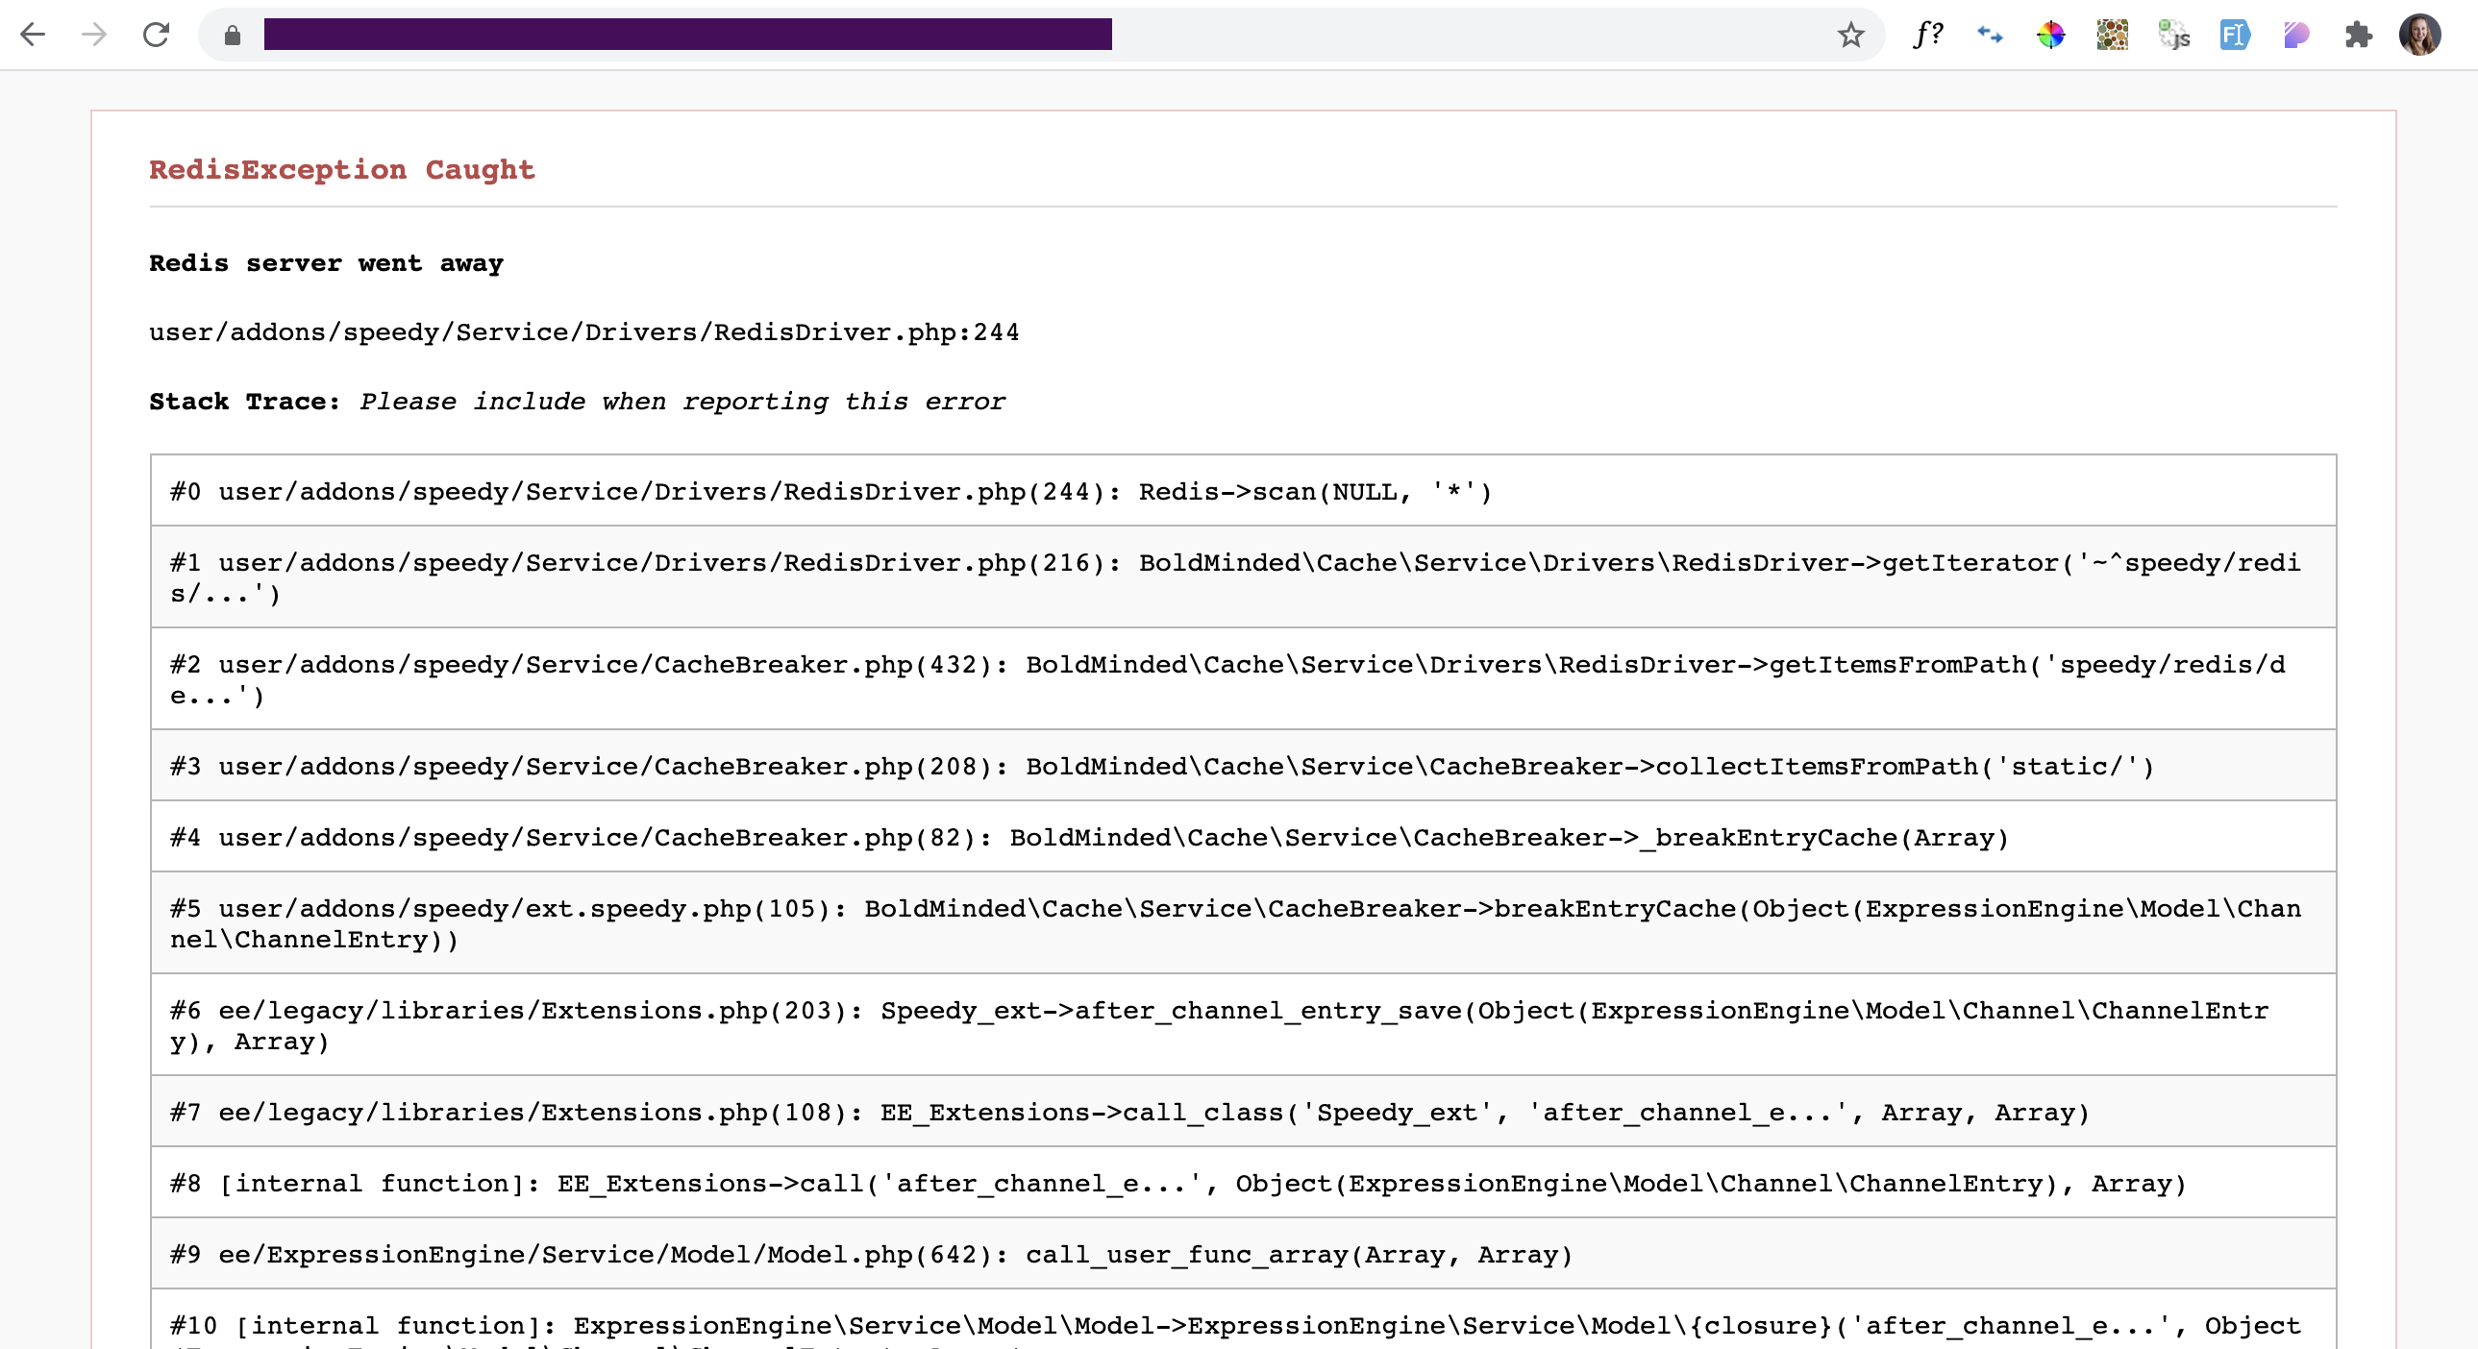The image size is (2478, 1349).
Task: Reload the current page
Action: (x=156, y=35)
